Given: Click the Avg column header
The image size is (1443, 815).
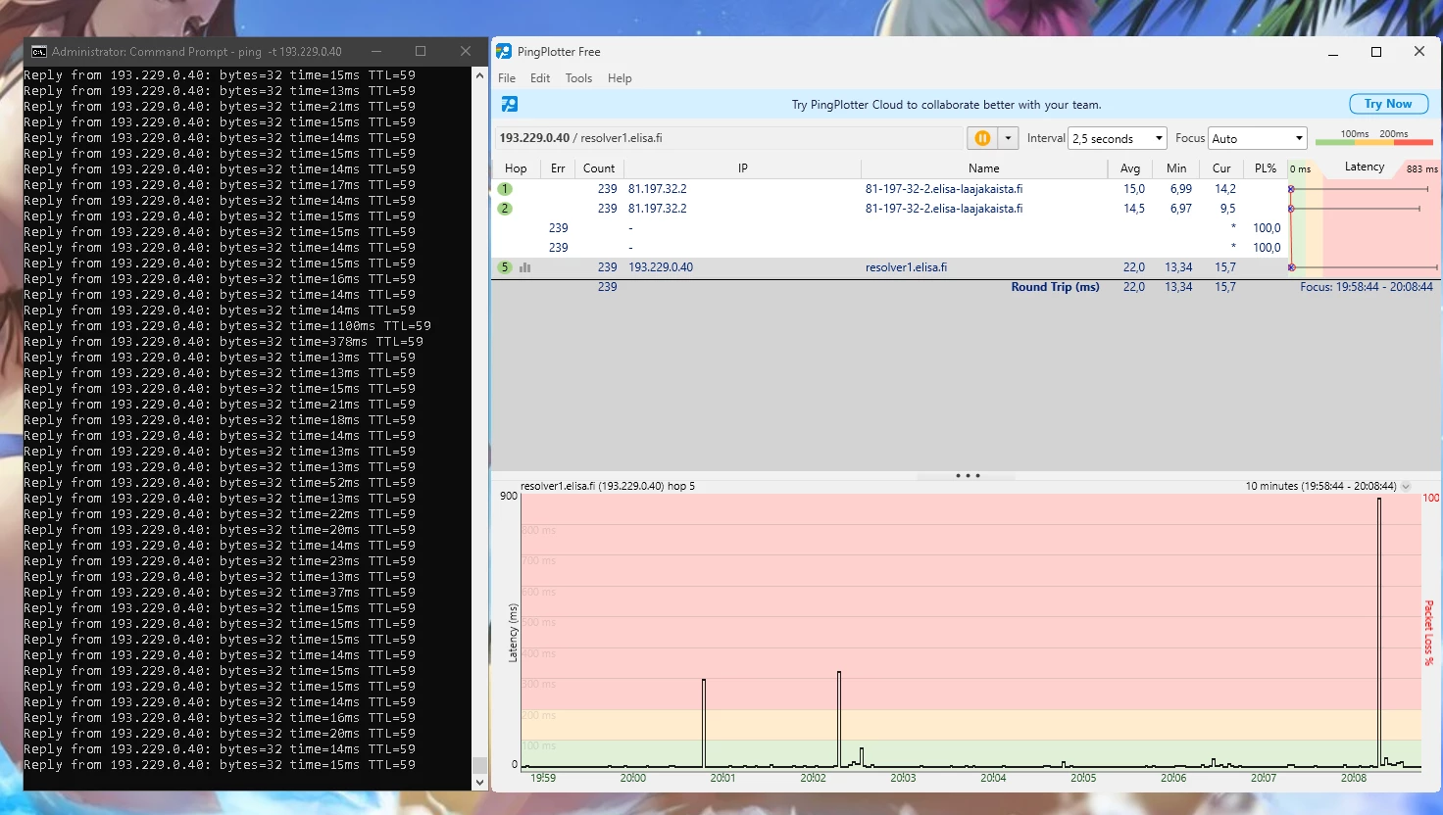Looking at the screenshot, I should tap(1130, 168).
